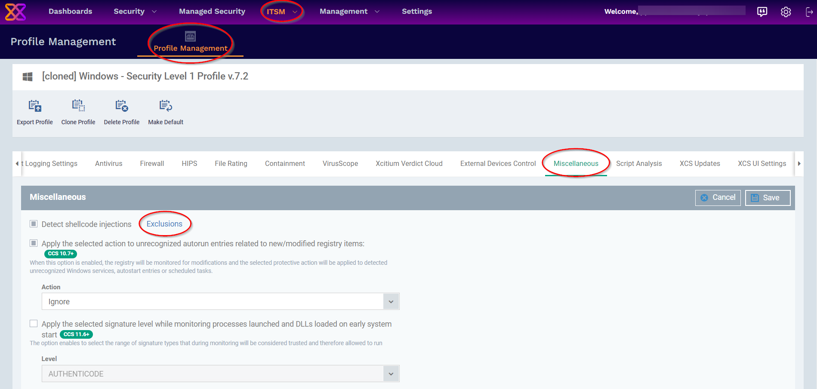Screen dimensions: 817x389
Task: Switch to the External Devices Control tab
Action: (498, 164)
